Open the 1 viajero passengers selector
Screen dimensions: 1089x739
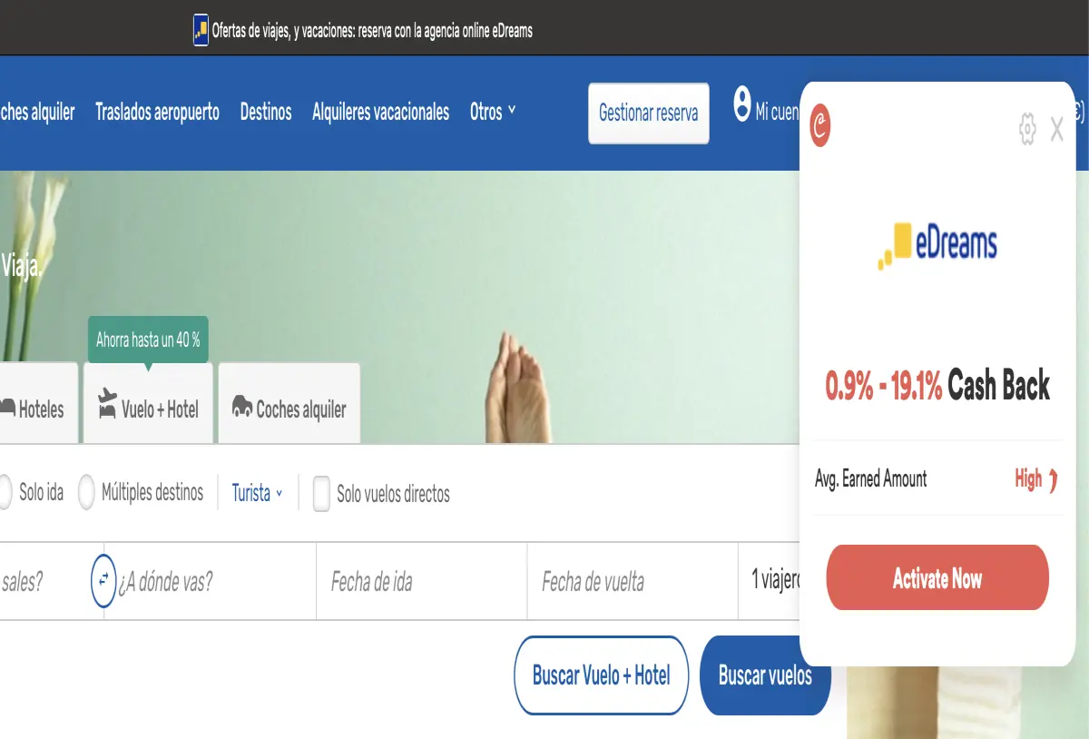pyautogui.click(x=769, y=581)
